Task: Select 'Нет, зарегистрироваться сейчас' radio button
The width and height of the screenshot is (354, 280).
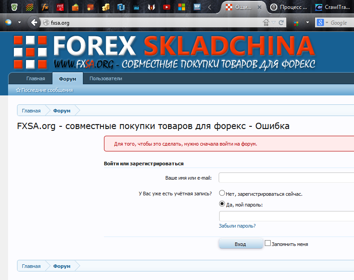Action: point(222,193)
